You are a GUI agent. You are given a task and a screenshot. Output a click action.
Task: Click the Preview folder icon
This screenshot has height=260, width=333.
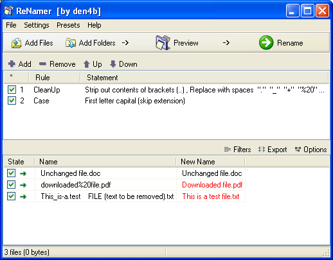[x=163, y=42]
